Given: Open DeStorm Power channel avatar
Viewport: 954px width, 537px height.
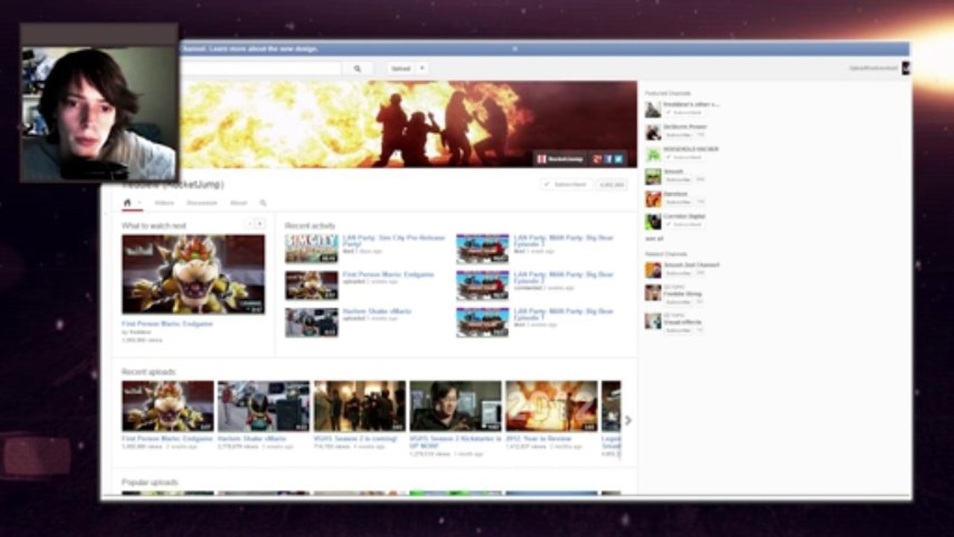Looking at the screenshot, I should tap(653, 131).
